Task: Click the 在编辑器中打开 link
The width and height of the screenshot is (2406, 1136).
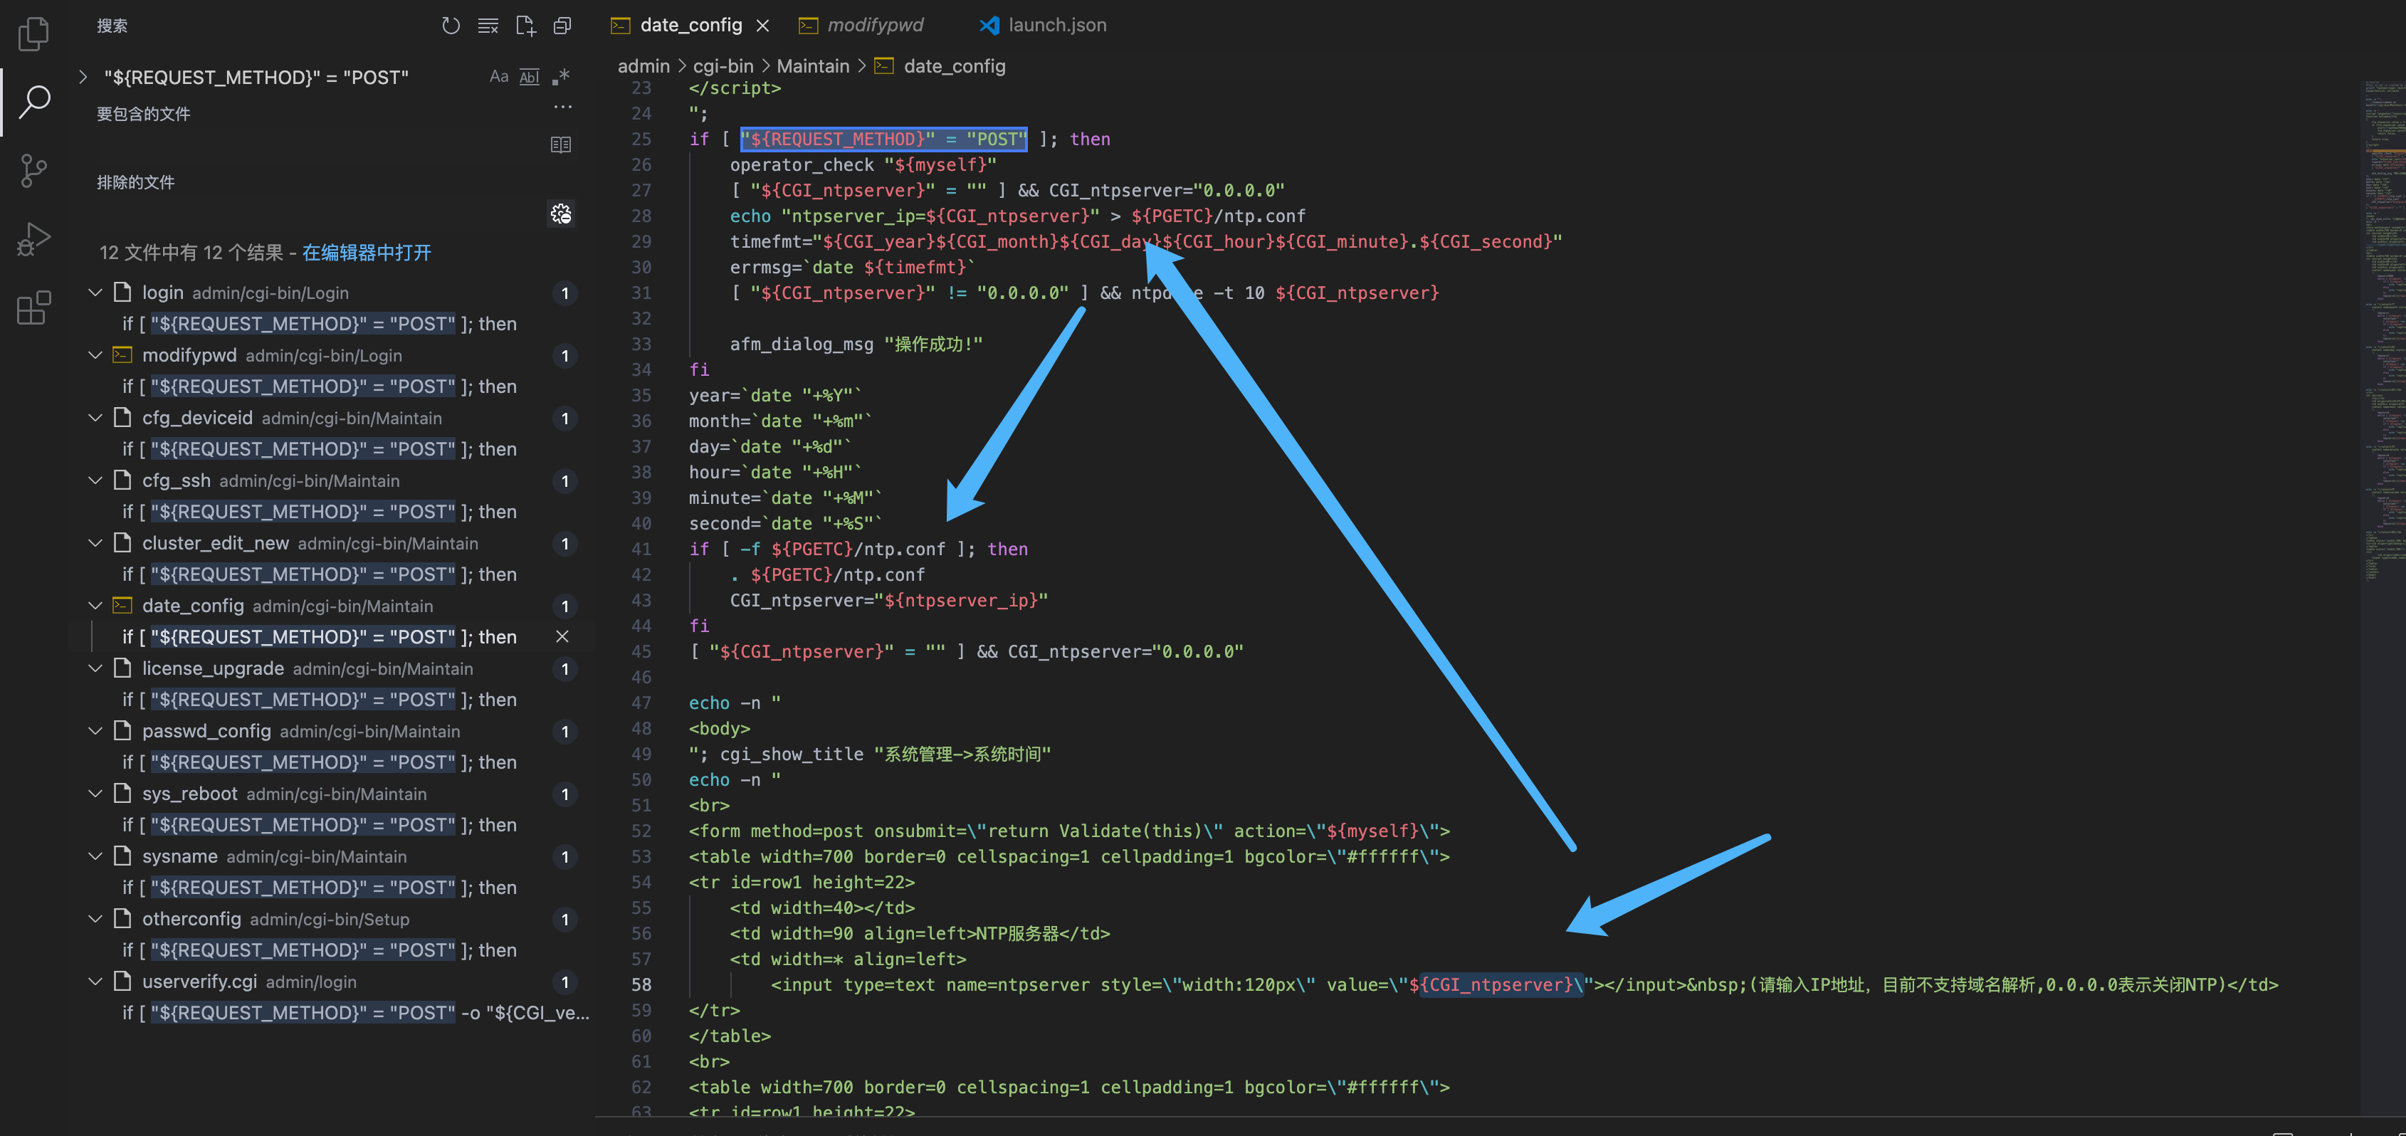Action: pos(366,252)
